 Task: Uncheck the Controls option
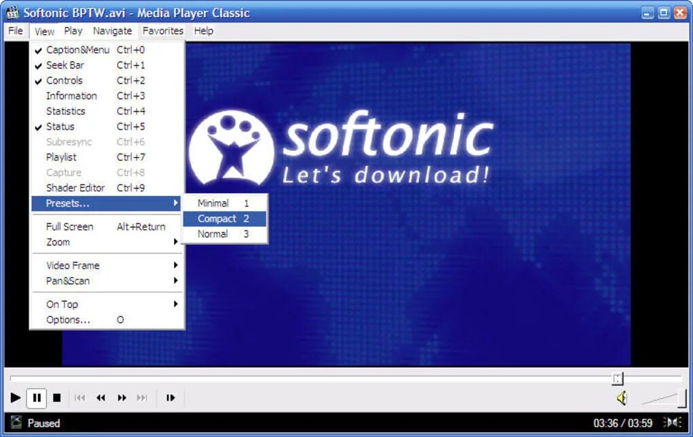click(108, 80)
